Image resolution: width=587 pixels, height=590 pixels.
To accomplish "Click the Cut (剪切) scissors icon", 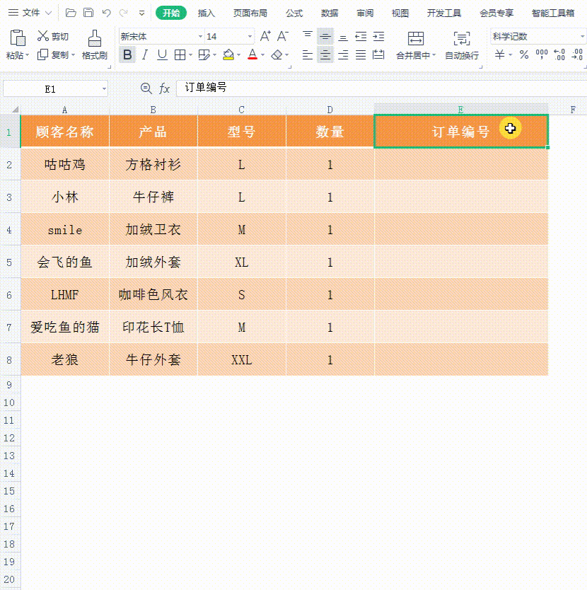I will [x=43, y=36].
